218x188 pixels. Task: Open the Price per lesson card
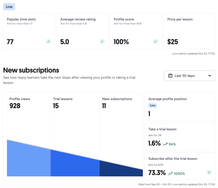click(x=189, y=31)
